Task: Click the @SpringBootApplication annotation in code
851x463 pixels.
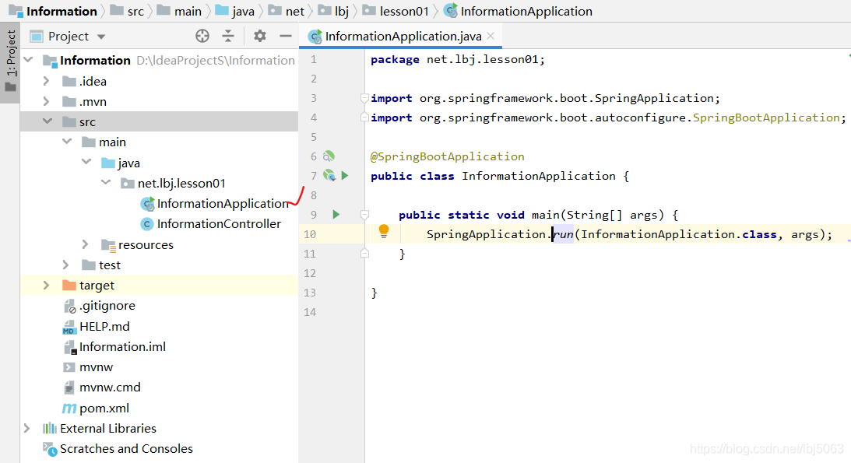Action: (447, 156)
